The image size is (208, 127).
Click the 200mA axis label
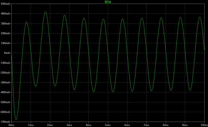pyautogui.click(x=5, y=33)
